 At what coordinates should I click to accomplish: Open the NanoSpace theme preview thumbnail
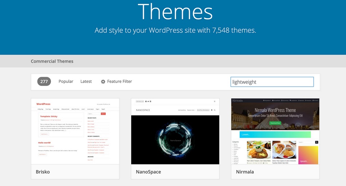pyautogui.click(x=175, y=131)
